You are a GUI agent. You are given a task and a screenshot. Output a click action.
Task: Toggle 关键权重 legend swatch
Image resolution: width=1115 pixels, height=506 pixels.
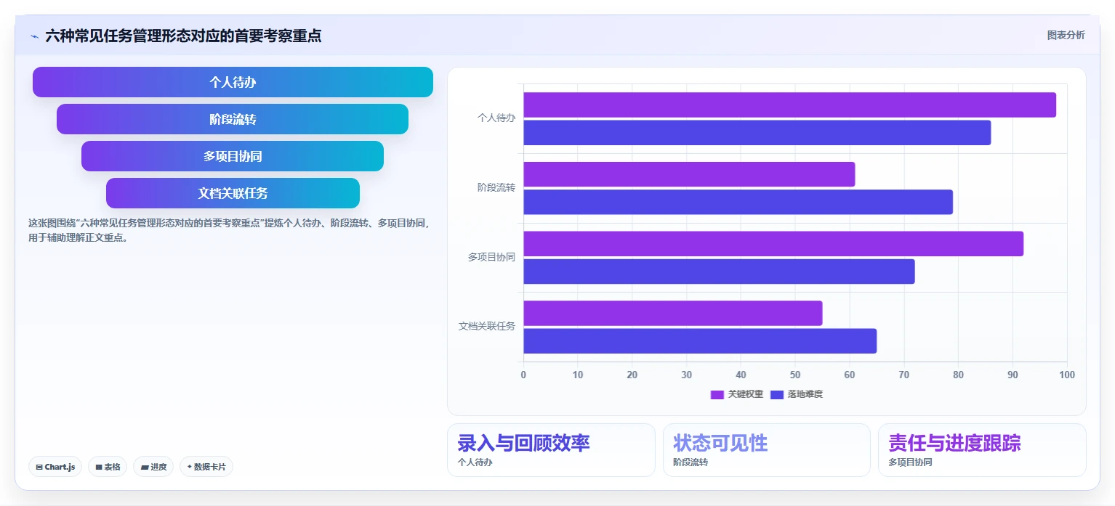coord(717,394)
